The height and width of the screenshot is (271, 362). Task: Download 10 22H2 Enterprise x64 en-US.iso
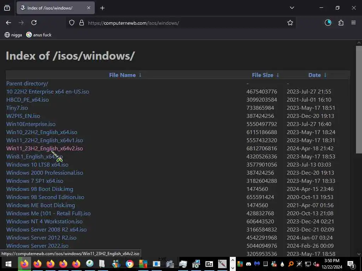pos(48,91)
